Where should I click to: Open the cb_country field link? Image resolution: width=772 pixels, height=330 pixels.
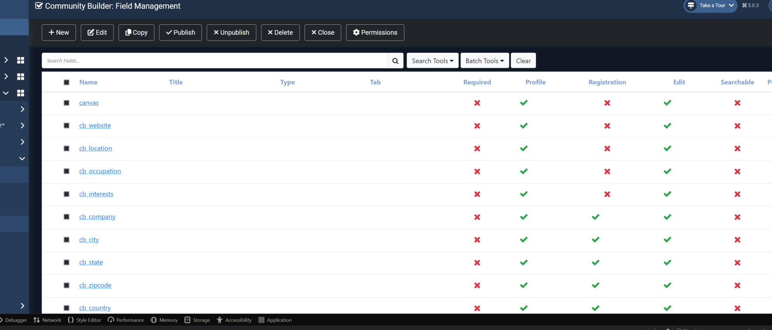click(95, 308)
